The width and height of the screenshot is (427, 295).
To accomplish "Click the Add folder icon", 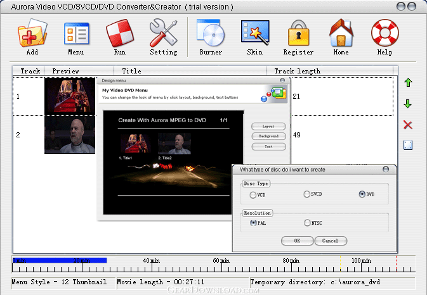I will click(x=32, y=33).
